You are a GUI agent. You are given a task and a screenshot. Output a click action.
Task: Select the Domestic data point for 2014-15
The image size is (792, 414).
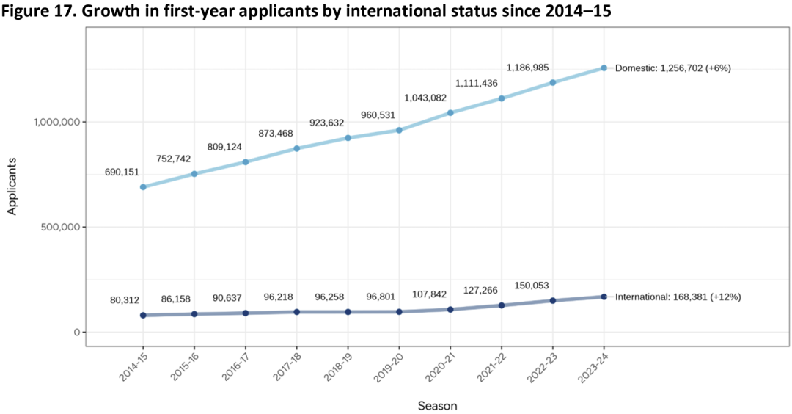pos(143,187)
